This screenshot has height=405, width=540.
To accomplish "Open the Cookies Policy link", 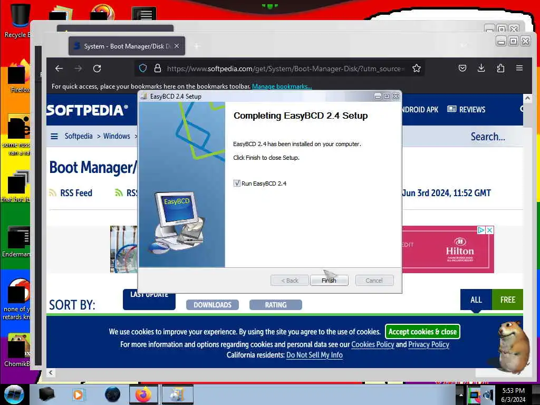I will [x=373, y=344].
